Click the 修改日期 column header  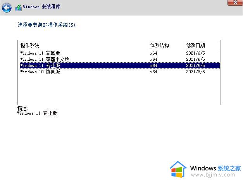(x=202, y=45)
